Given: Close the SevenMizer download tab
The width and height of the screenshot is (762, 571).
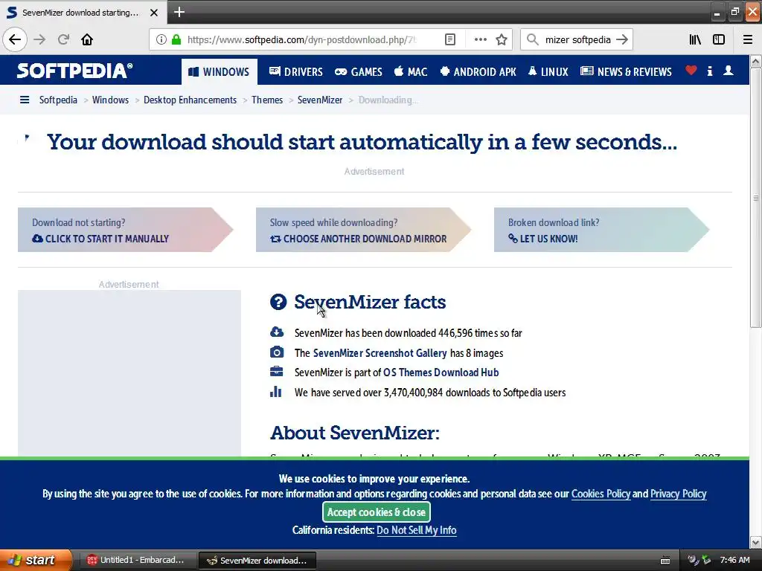Looking at the screenshot, I should [x=154, y=13].
